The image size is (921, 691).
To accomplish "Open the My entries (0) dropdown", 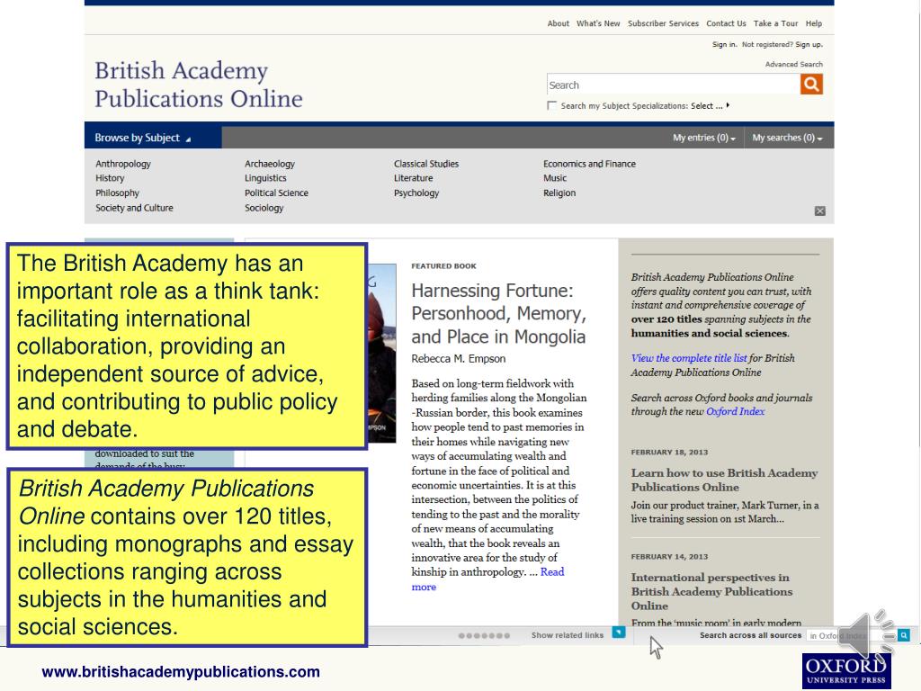I will click(703, 138).
